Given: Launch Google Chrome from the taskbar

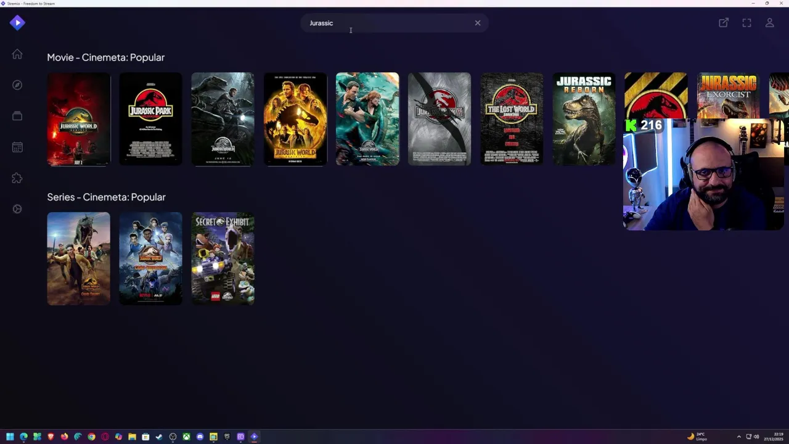Looking at the screenshot, I should click(91, 437).
